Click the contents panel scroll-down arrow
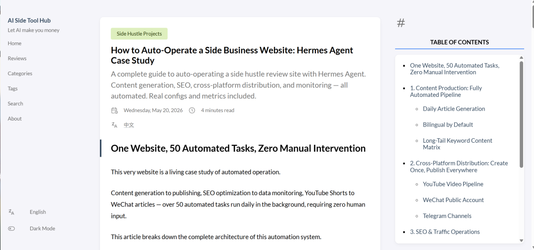This screenshot has height=250, width=534. [521, 241]
